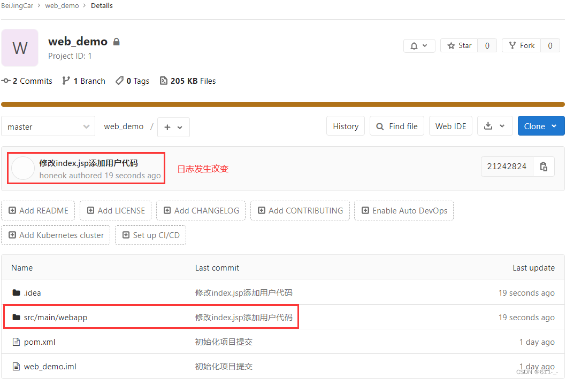Open the Clone dropdown

(541, 126)
